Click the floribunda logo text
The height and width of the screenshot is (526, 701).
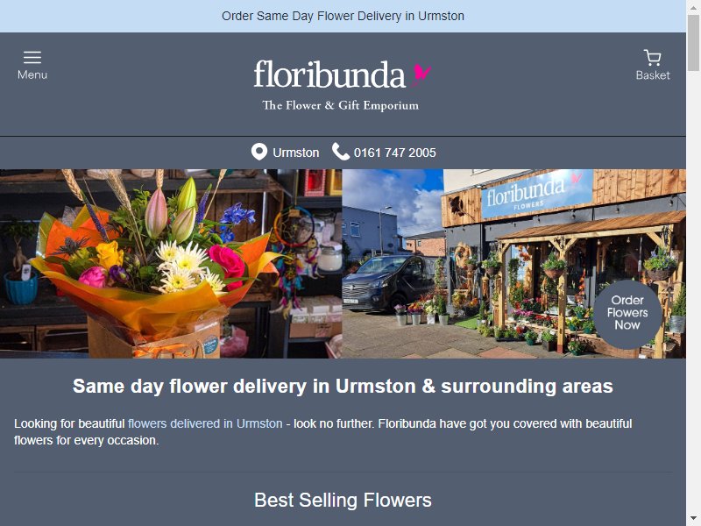click(x=329, y=75)
